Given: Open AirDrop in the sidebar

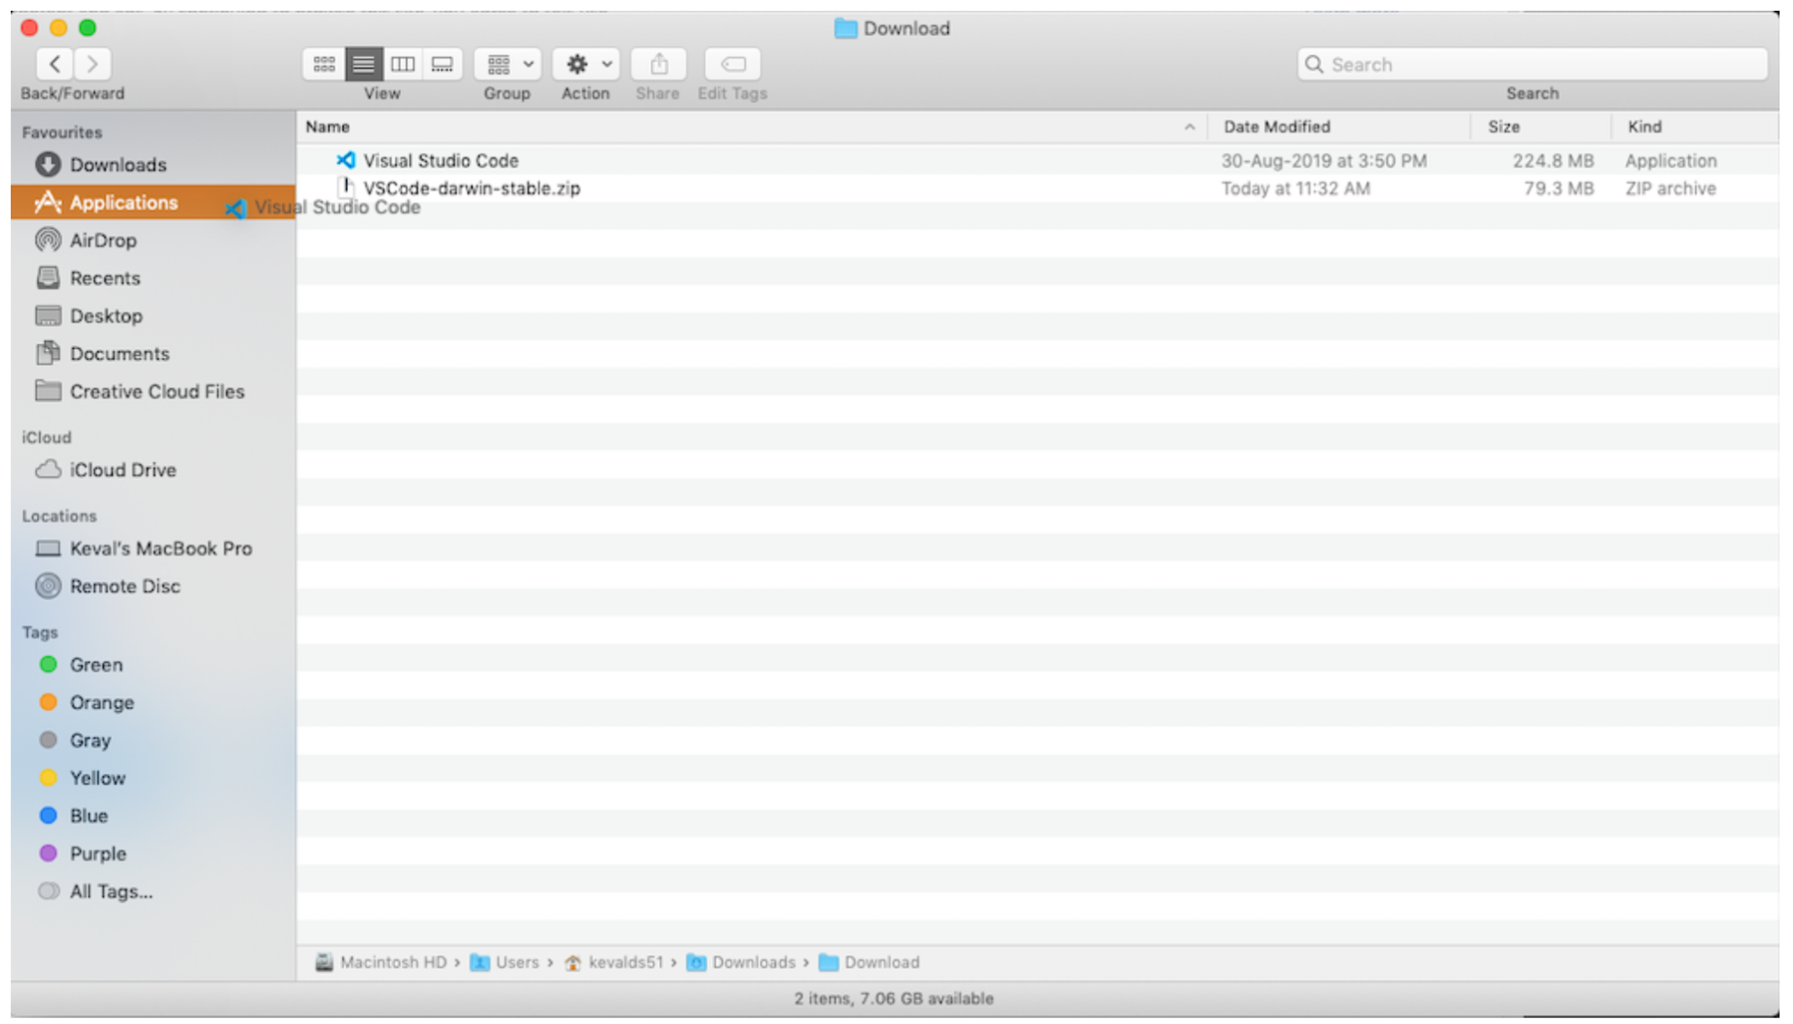Looking at the screenshot, I should 153,240.
